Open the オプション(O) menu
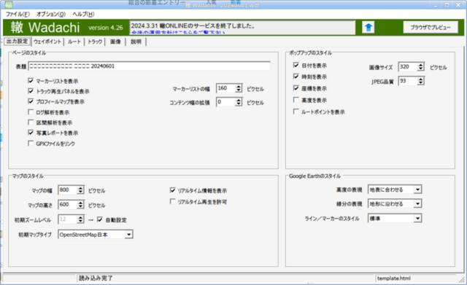Viewport: 467px width, 285px height. [x=51, y=15]
